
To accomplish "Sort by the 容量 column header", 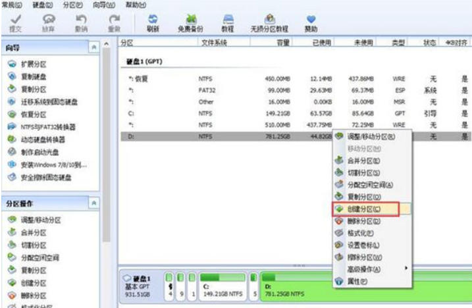I will 271,43.
